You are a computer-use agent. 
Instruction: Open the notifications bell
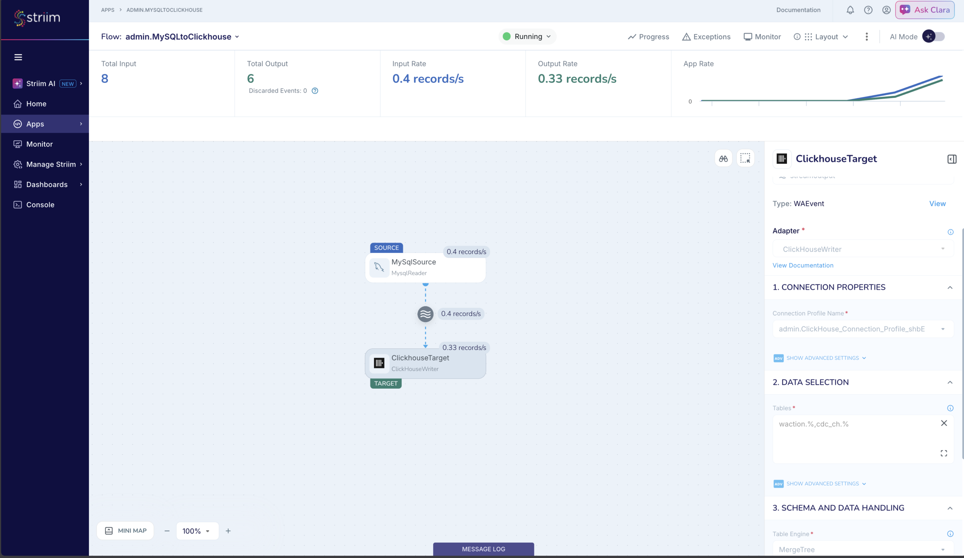[x=850, y=10]
